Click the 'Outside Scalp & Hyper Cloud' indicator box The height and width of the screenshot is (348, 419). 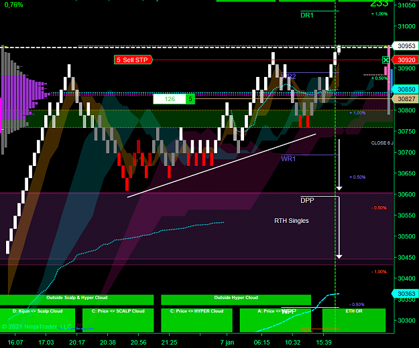[76, 300]
